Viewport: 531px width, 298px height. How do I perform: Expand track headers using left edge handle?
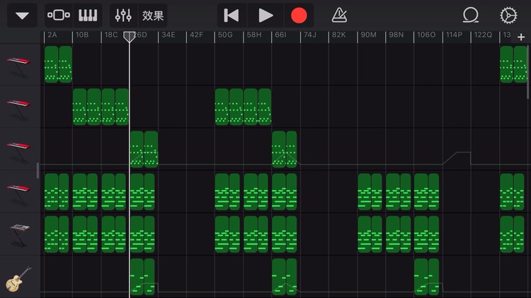point(38,170)
